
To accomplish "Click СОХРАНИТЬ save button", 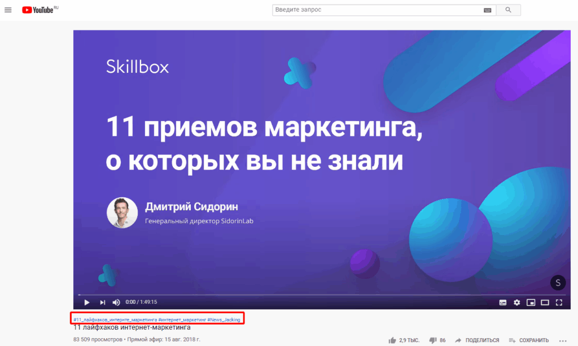I will tap(528, 340).
